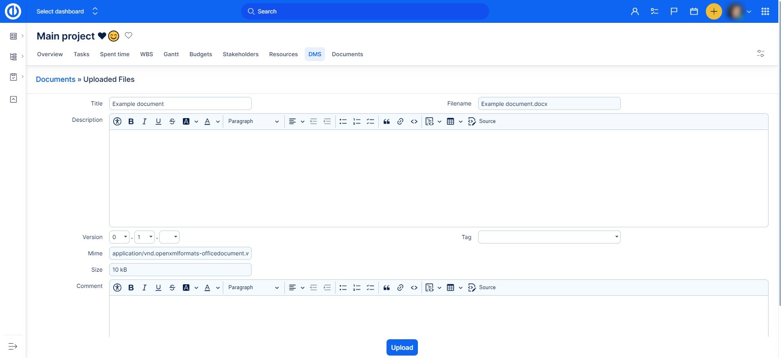The width and height of the screenshot is (782, 358).
Task: Click the block quote icon in Description toolbar
Action: [x=387, y=121]
